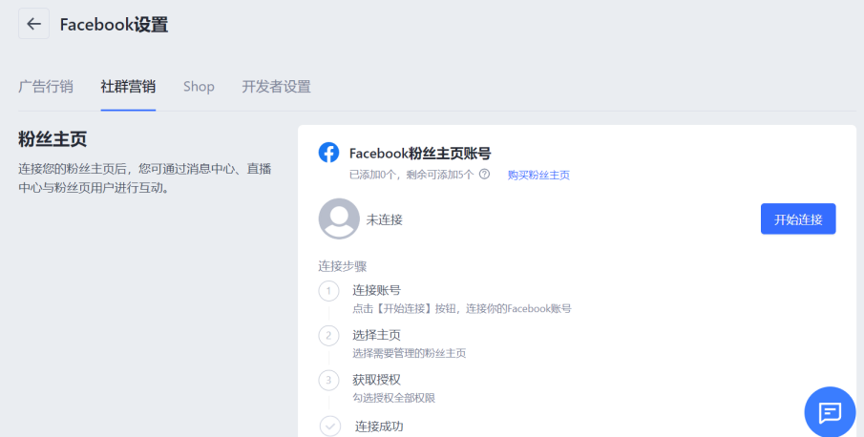Click the 勾选授权全部权限 description

[394, 397]
